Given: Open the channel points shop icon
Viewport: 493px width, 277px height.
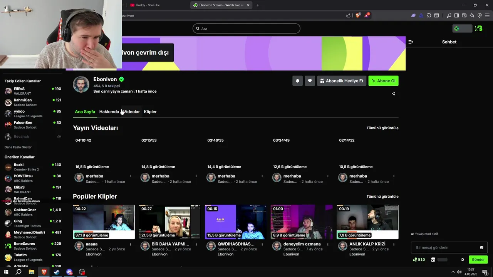Looking at the screenshot, I should click(433, 260).
